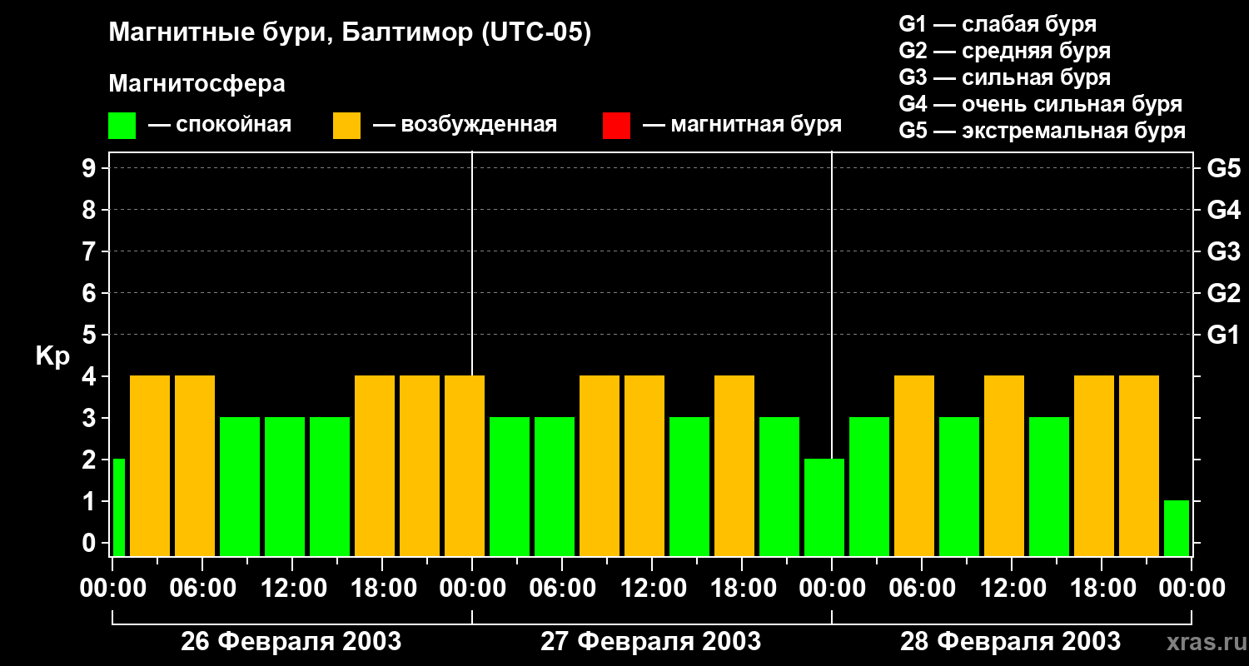This screenshot has height=666, width=1249.
Task: Click the 'Магнитосфера' legend heading
Action: (197, 84)
